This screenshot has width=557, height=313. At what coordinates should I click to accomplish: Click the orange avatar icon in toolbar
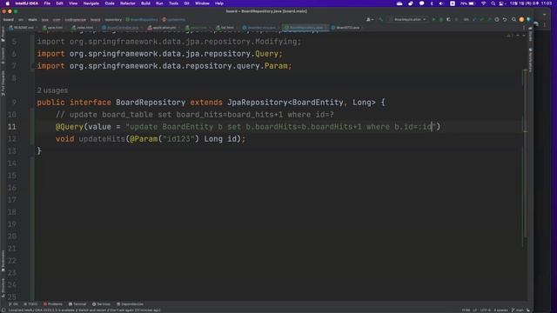521,19
